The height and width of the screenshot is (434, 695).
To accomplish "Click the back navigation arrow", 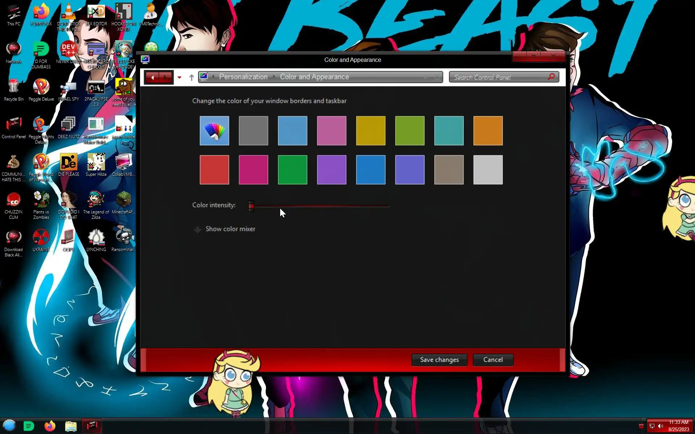I will (153, 77).
